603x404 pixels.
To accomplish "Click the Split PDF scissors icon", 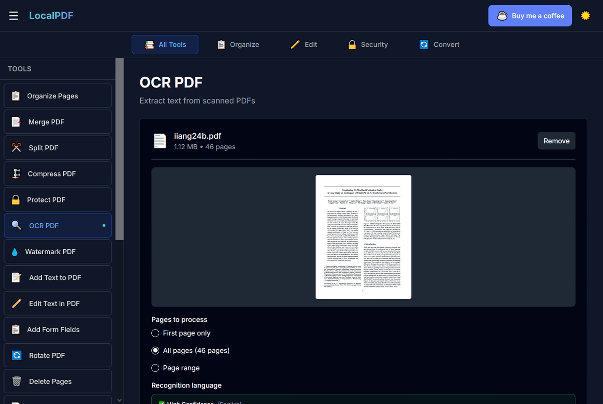I will pyautogui.click(x=17, y=148).
